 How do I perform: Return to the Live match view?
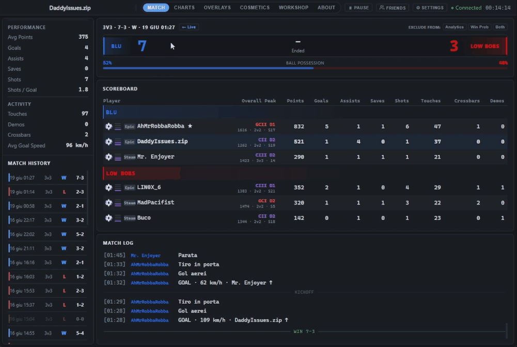click(189, 27)
